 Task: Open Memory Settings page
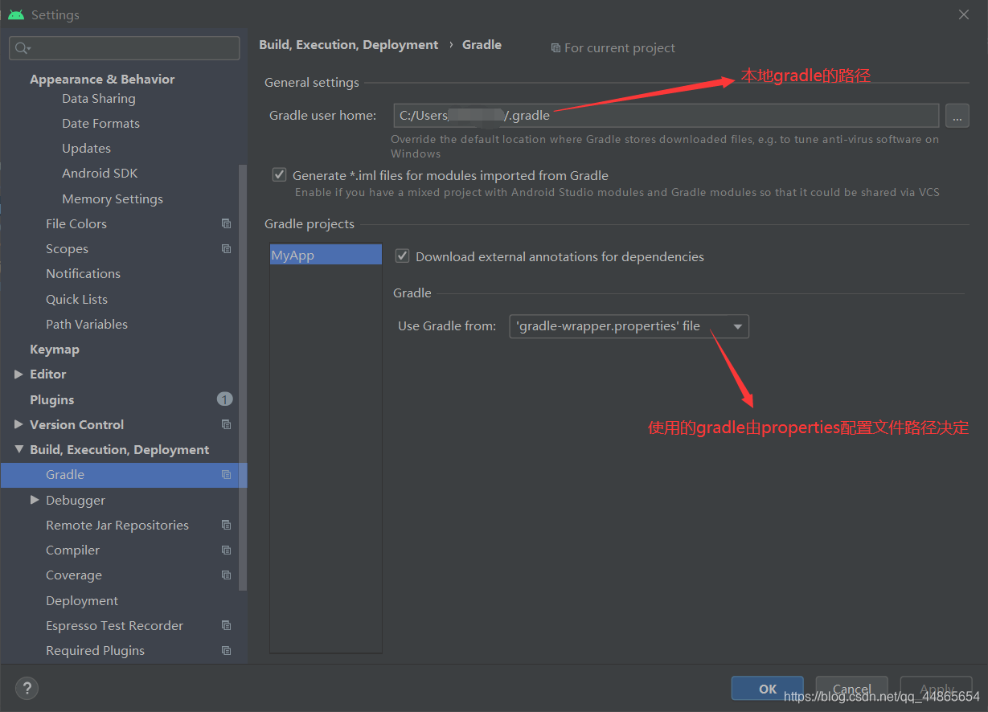pos(113,198)
